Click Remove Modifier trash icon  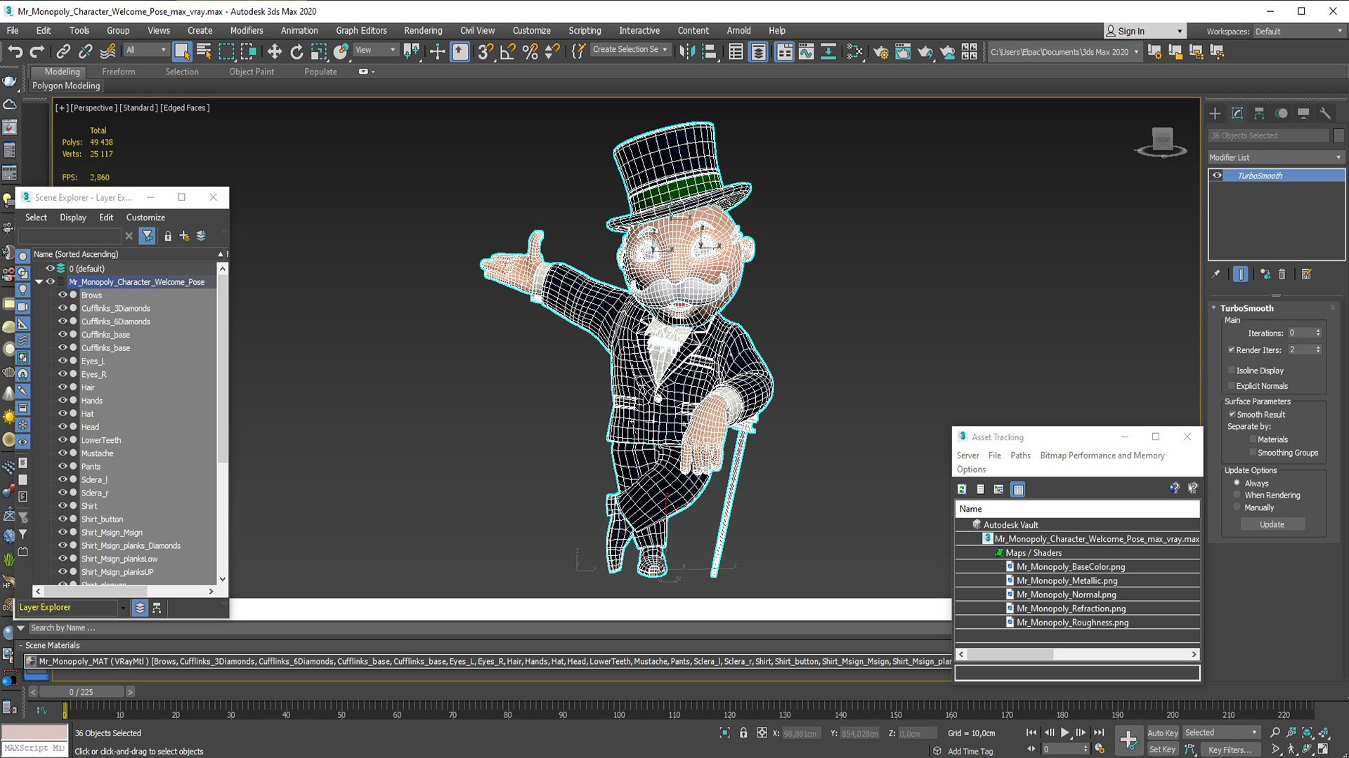coord(1282,274)
